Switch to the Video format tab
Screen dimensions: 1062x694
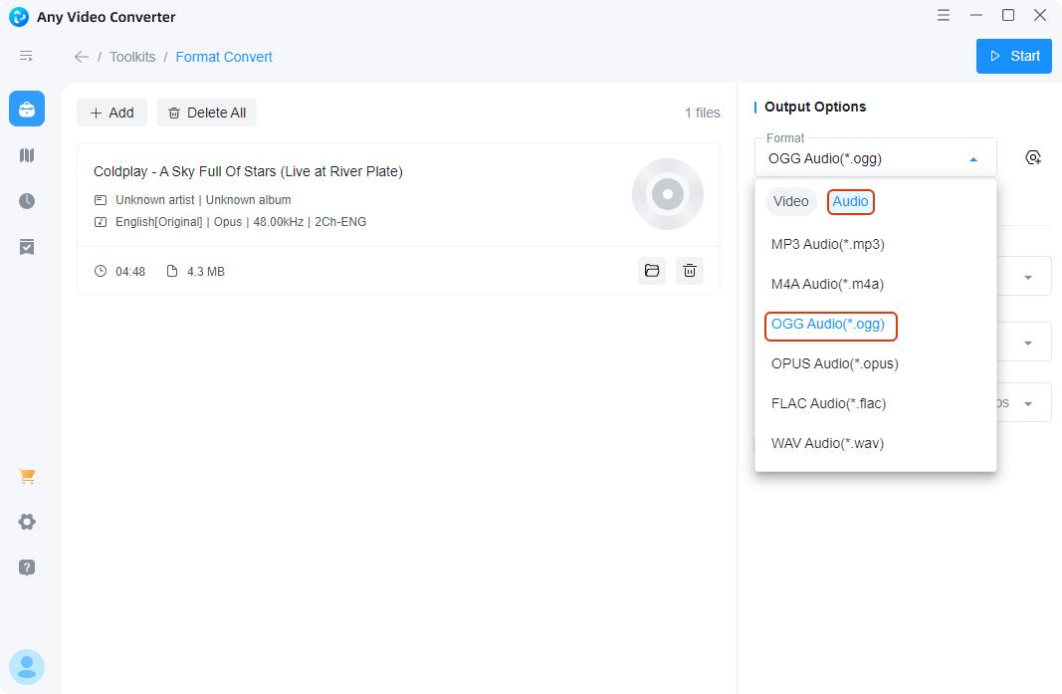pos(791,202)
